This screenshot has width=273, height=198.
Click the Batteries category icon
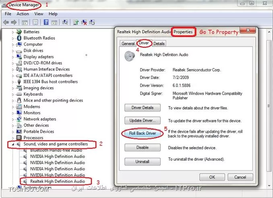click(19, 32)
